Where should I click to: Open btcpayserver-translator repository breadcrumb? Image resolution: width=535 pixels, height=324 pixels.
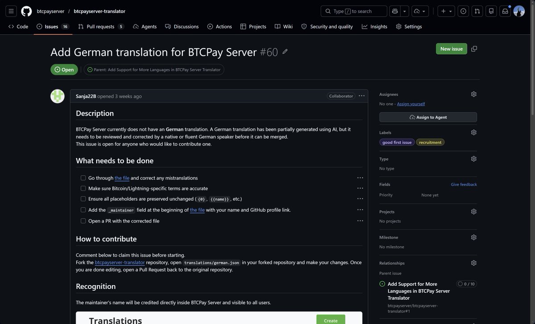[99, 11]
